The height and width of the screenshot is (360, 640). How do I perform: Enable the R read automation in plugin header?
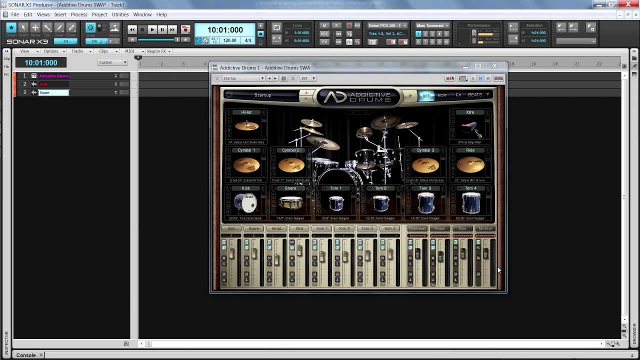click(x=480, y=78)
